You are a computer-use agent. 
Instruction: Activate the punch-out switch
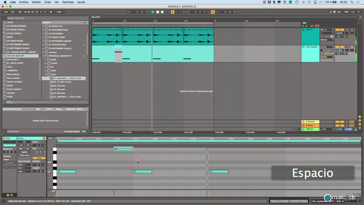218,12
